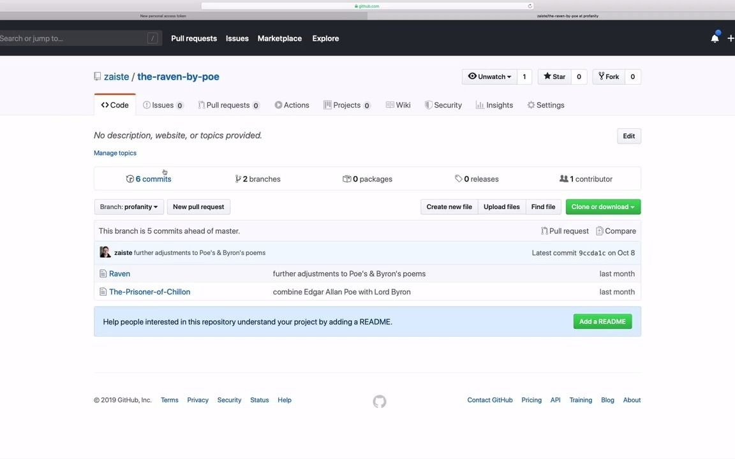Click Upload files
The height and width of the screenshot is (459, 735).
pos(501,207)
